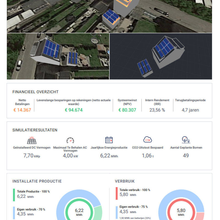Click the green Totale Productie legend bar
This screenshot has width=220, height=220.
14,195
